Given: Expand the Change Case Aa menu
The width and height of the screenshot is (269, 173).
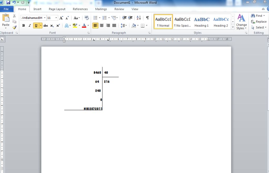Looking at the screenshot, I should 77,18.
